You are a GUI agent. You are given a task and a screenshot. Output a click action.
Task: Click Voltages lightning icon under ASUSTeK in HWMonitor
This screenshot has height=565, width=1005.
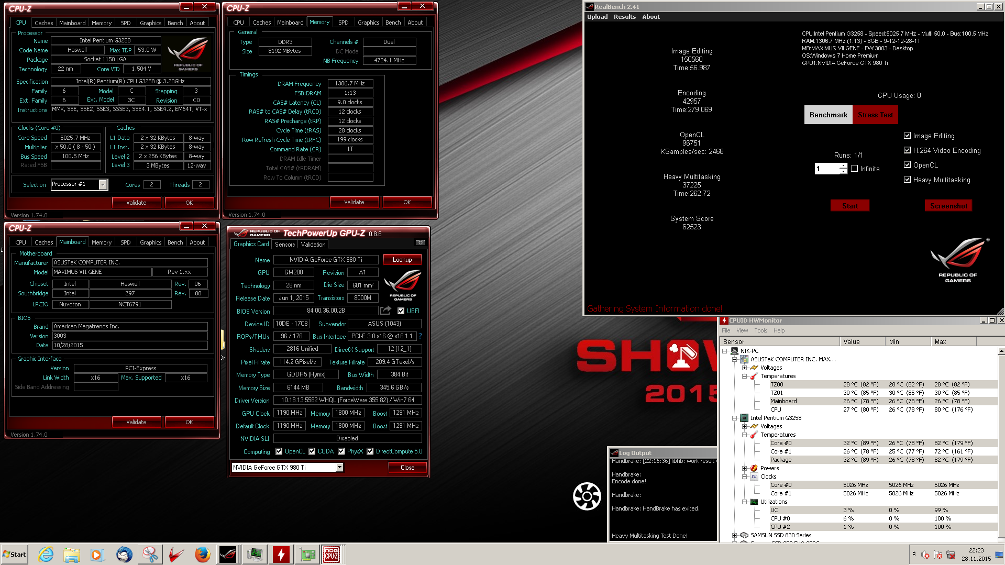(754, 368)
